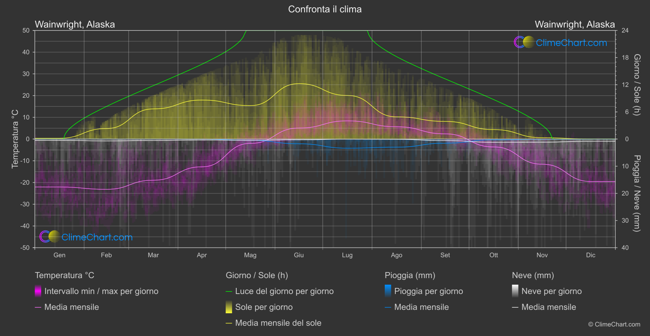
Task: Click the 'Feb' month label
Action: pos(106,255)
